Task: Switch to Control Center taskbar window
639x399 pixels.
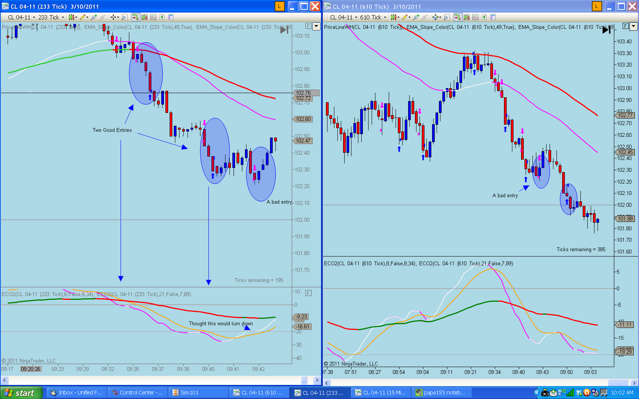Action: [137, 393]
